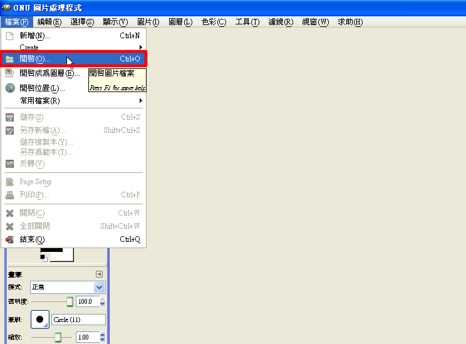Open the 工具(T) tools menu
Viewport: 466px width, 344px height.
[247, 22]
